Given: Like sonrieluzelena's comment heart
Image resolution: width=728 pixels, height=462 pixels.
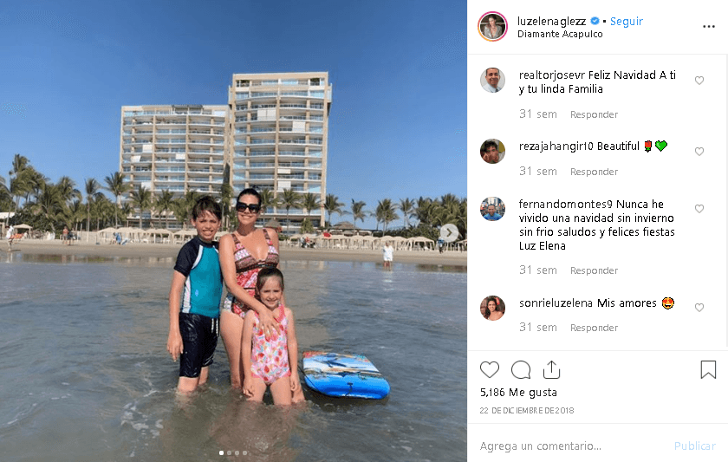Looking at the screenshot, I should [x=699, y=308].
